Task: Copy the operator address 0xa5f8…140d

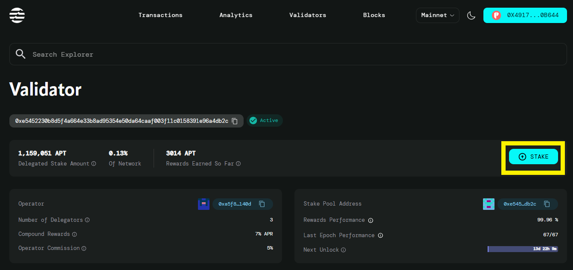Action: 262,204
